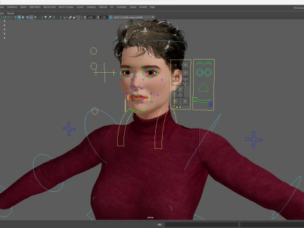Click the gamma value field 1.00
304x228 pixels.
tap(103, 17)
